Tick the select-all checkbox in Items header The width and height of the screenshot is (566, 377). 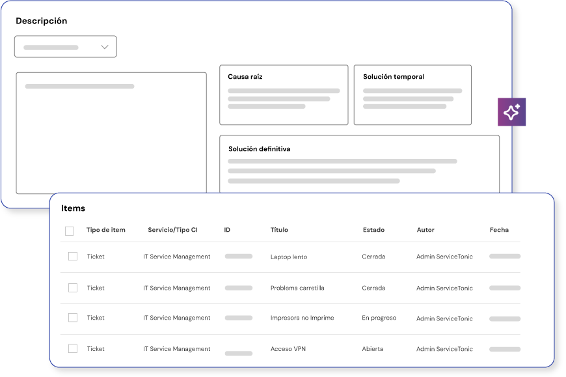70,230
